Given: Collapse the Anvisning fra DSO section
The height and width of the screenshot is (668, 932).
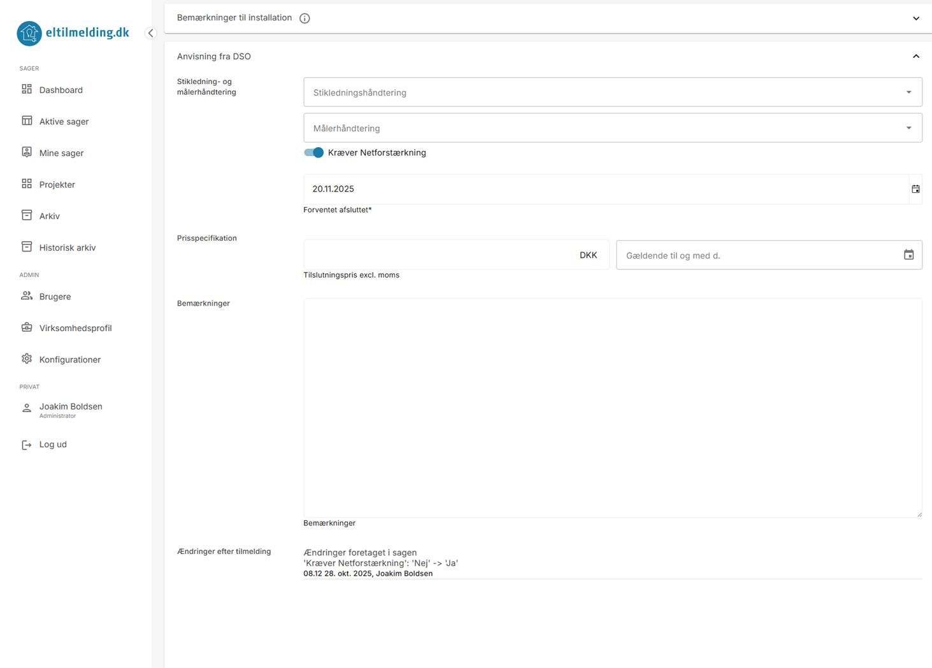Looking at the screenshot, I should [915, 57].
